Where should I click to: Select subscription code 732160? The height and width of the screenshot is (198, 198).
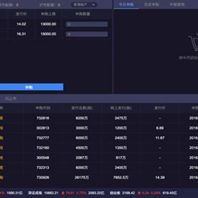43,148
